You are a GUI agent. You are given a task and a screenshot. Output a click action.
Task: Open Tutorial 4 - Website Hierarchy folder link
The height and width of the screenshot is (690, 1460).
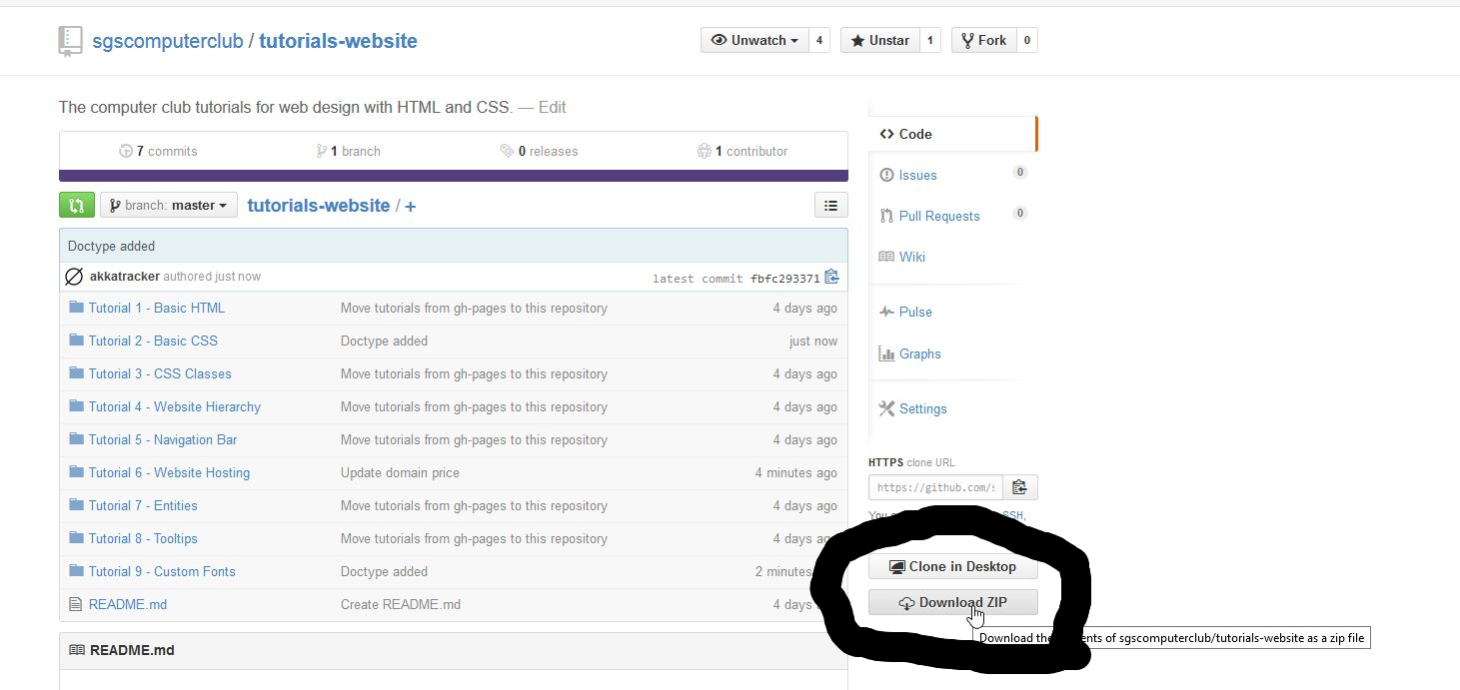coord(175,406)
